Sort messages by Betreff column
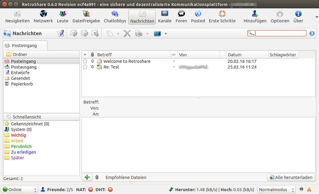319x194 pixels. click(133, 55)
